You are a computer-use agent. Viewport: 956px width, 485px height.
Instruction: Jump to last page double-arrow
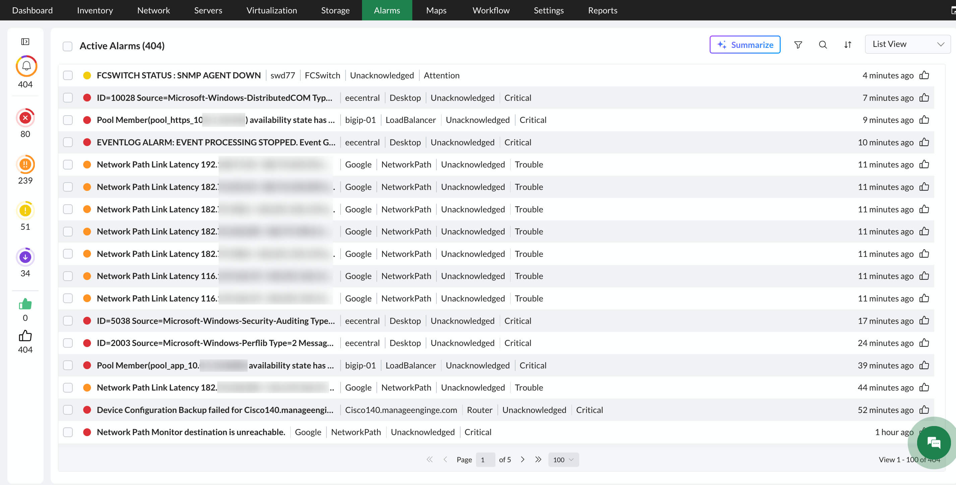coord(538,460)
